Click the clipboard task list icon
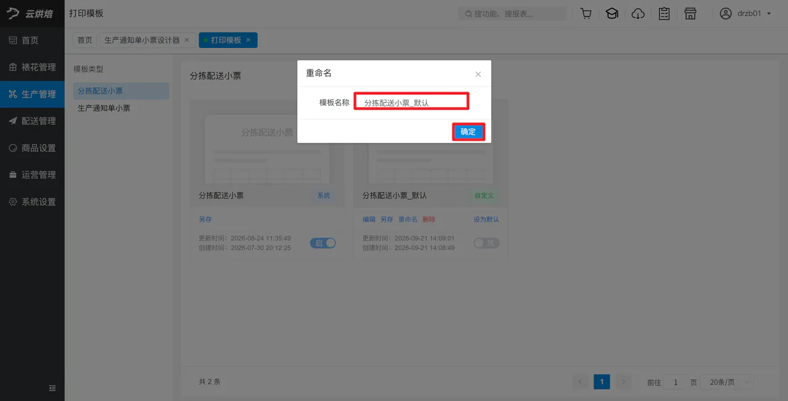 (x=664, y=14)
